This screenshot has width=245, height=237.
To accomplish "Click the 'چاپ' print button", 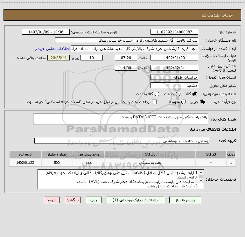I will (x=94, y=200).
